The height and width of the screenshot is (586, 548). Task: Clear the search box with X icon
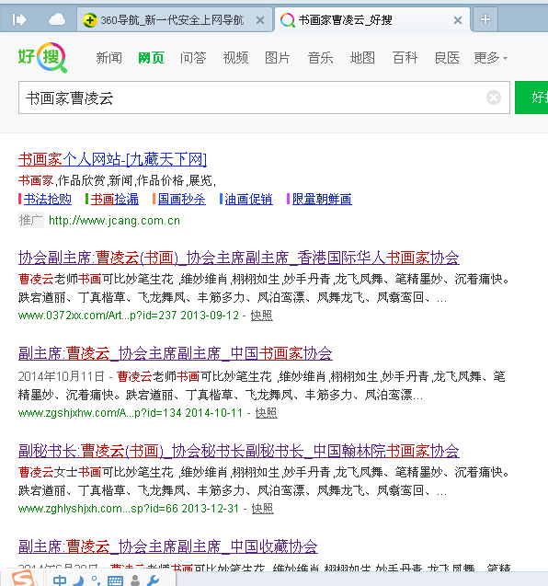click(494, 98)
